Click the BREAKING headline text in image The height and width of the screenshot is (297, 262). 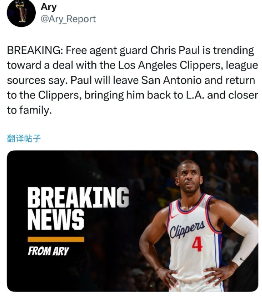78,197
